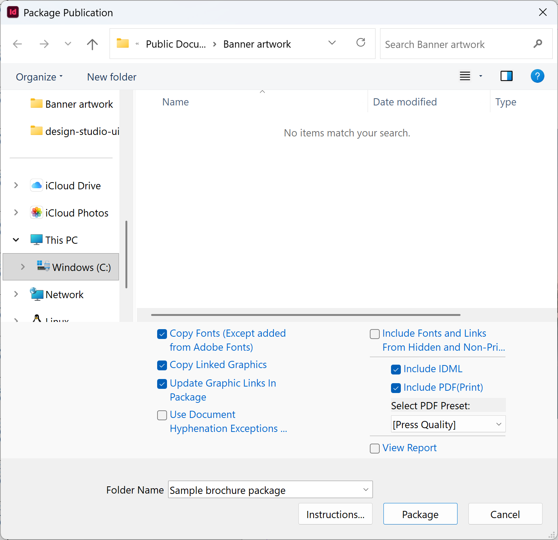Select iCloud Drive in navigation pane
Viewport: 558px width, 540px height.
pyautogui.click(x=65, y=186)
